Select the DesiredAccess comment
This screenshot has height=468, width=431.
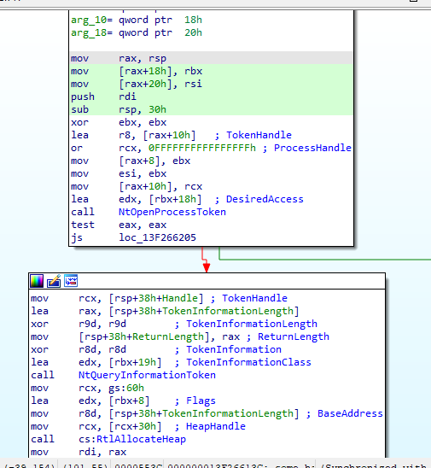point(265,199)
